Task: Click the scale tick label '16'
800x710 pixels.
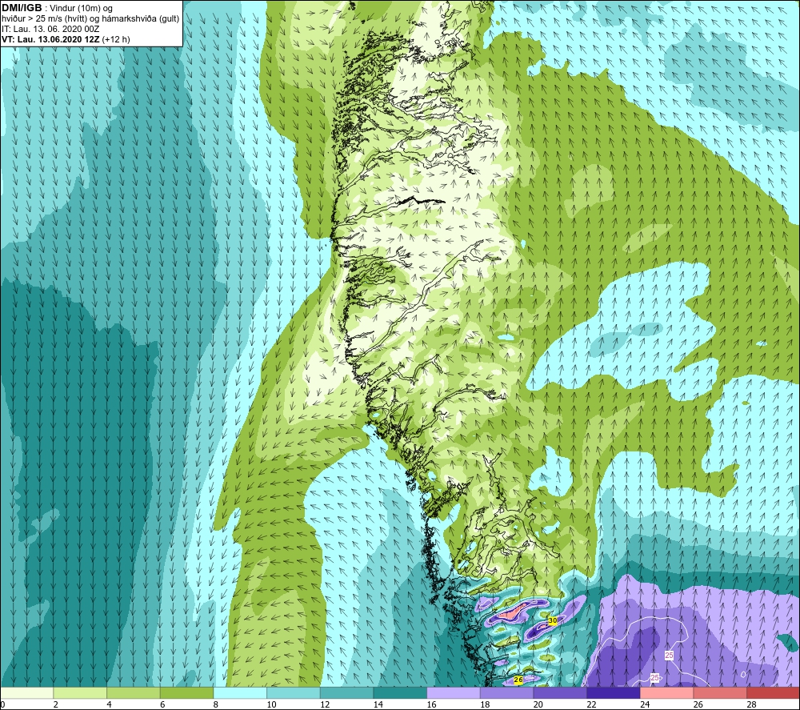Action: click(431, 705)
